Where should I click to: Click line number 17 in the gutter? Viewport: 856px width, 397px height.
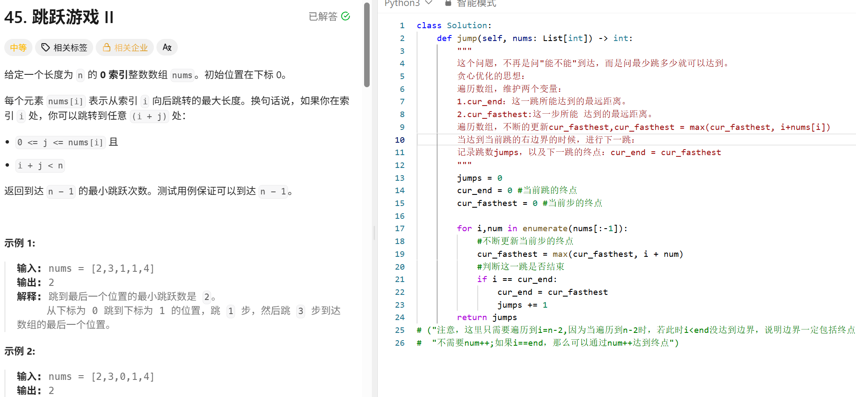(x=400, y=229)
